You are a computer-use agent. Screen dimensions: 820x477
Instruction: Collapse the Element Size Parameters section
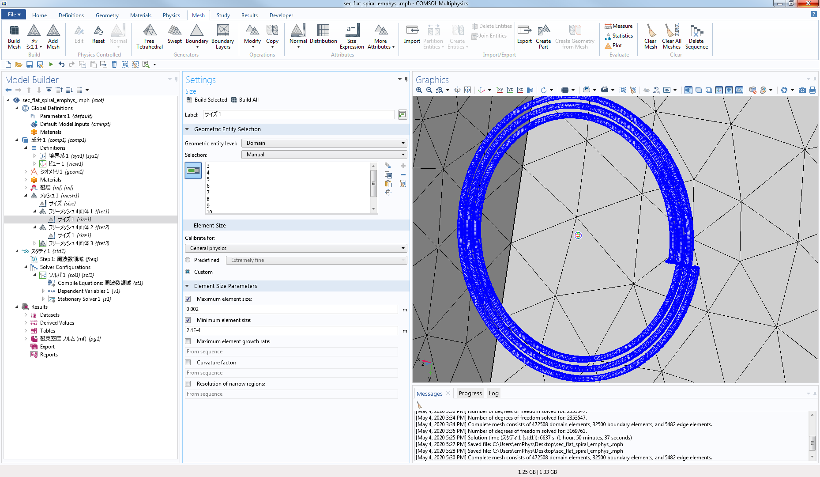[x=187, y=286]
